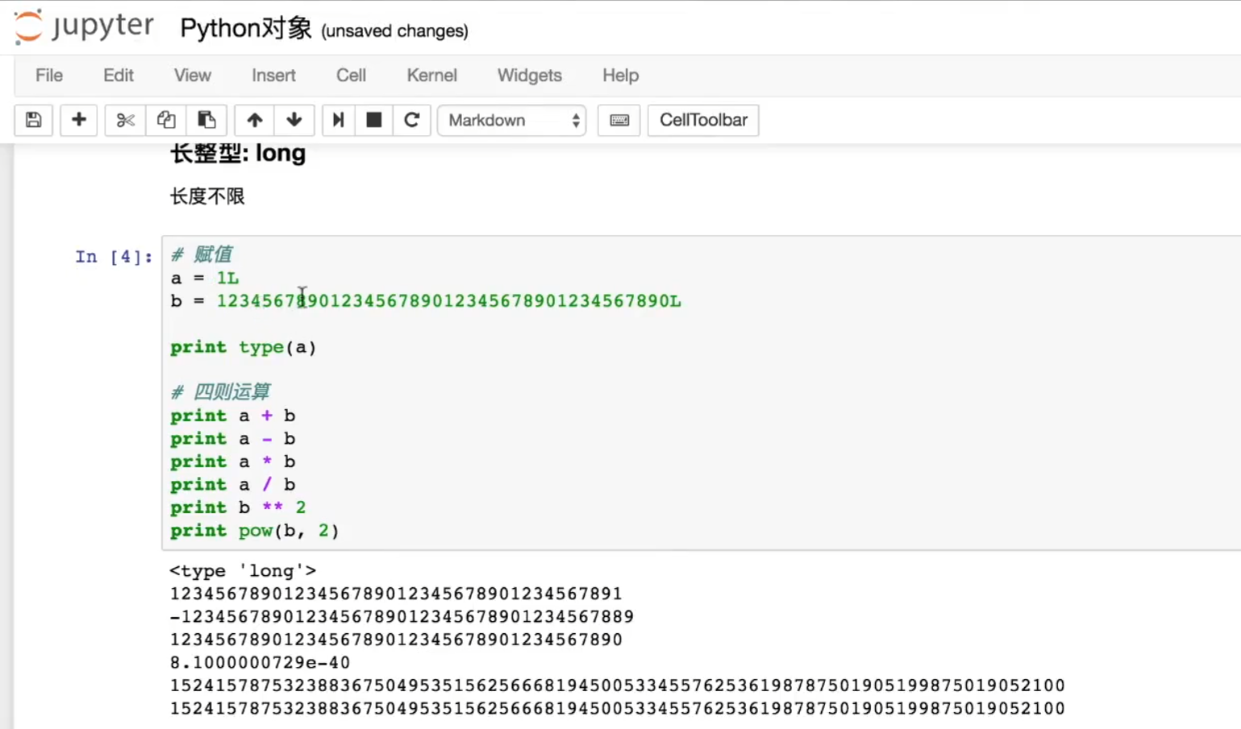
Task: Open the Cell menu
Action: pyautogui.click(x=352, y=75)
